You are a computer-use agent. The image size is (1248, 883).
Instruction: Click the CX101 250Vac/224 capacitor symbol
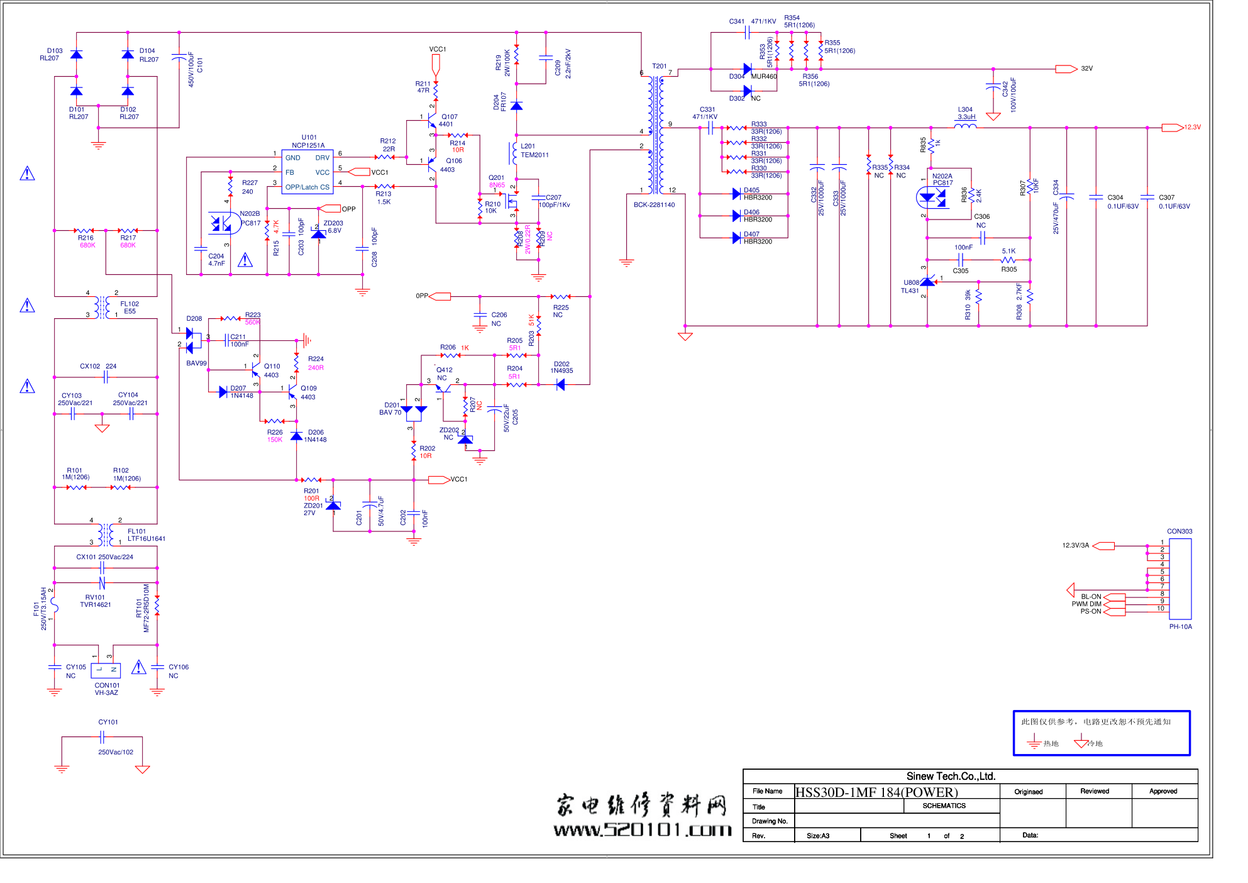point(102,567)
